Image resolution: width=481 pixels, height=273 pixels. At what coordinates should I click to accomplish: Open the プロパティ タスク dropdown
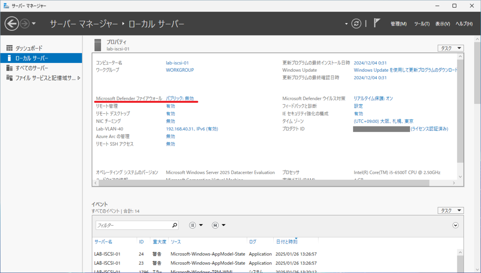[451, 48]
